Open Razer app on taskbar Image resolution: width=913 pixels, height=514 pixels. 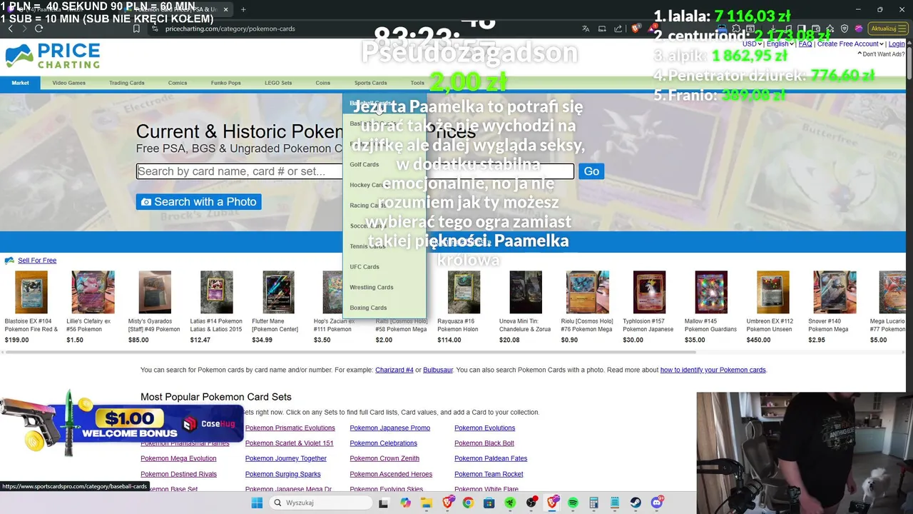pos(510,503)
